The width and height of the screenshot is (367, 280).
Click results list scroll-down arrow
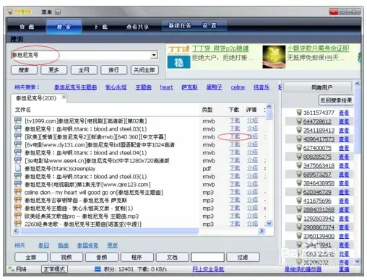pos(269,224)
